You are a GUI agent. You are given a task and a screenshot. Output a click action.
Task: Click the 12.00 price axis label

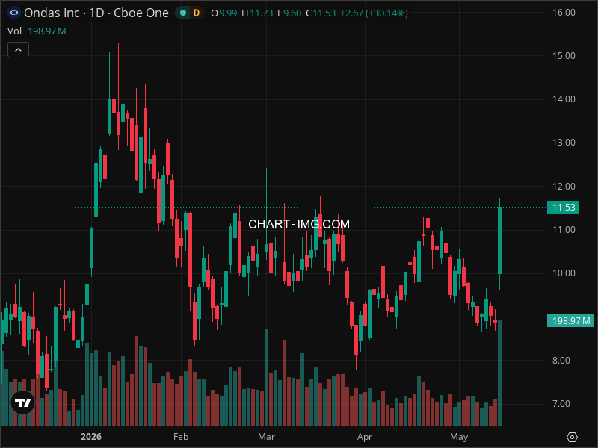[564, 187]
